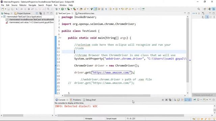Click the ChromeDriver driver declaration on line 15
216x121 pixels.
click(107, 66)
